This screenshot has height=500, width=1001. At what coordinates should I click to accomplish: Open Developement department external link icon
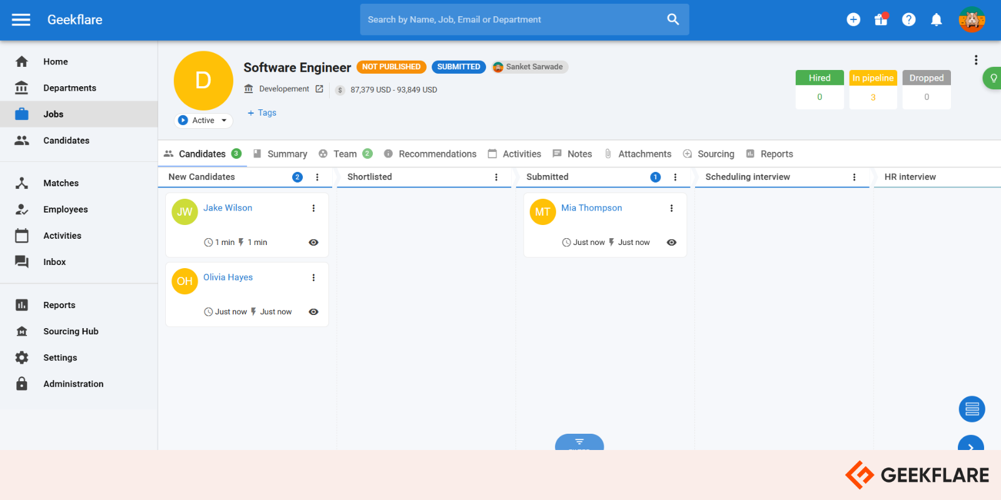click(x=319, y=89)
